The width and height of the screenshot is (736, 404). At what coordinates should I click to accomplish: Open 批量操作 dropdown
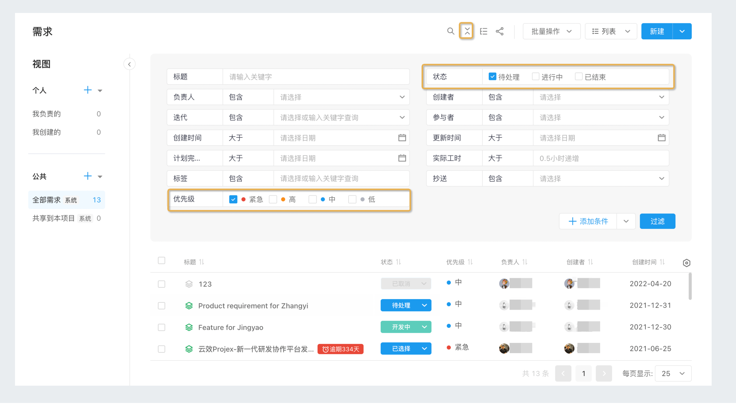tap(551, 31)
